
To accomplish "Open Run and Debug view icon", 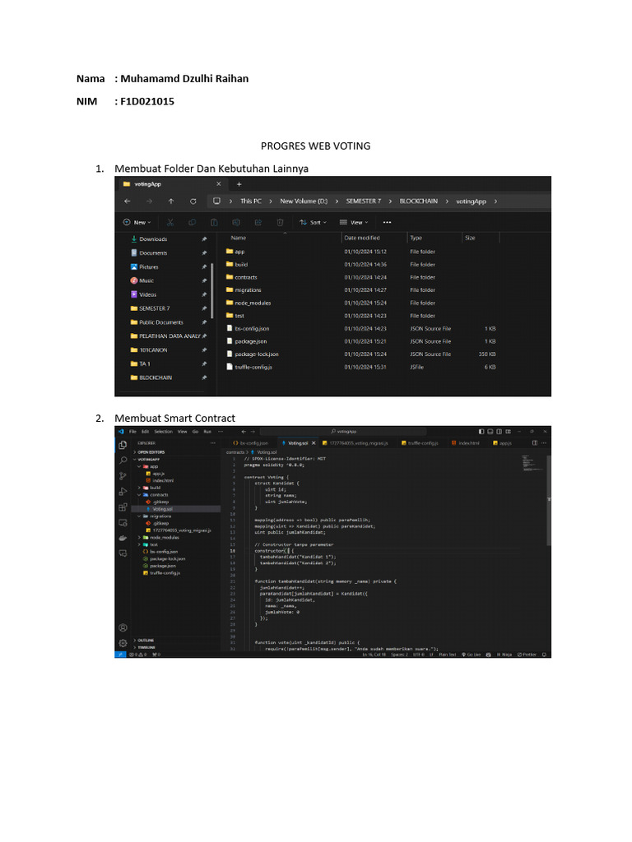I will [x=122, y=492].
